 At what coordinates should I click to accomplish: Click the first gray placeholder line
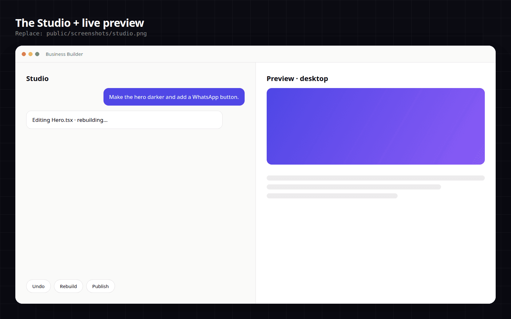(376, 178)
